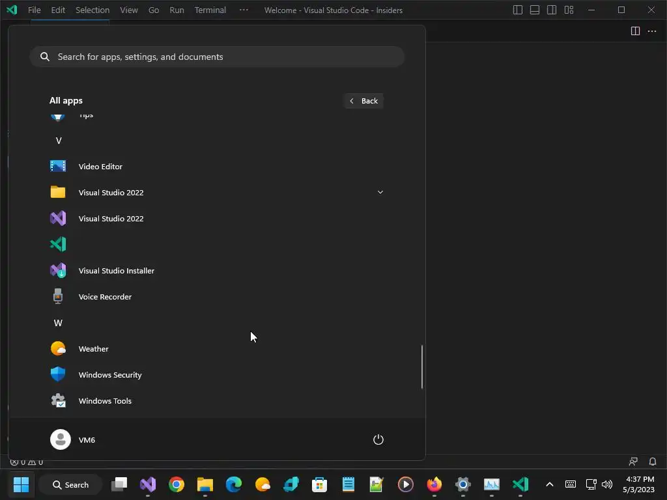Open Firefox from taskbar

click(x=434, y=484)
